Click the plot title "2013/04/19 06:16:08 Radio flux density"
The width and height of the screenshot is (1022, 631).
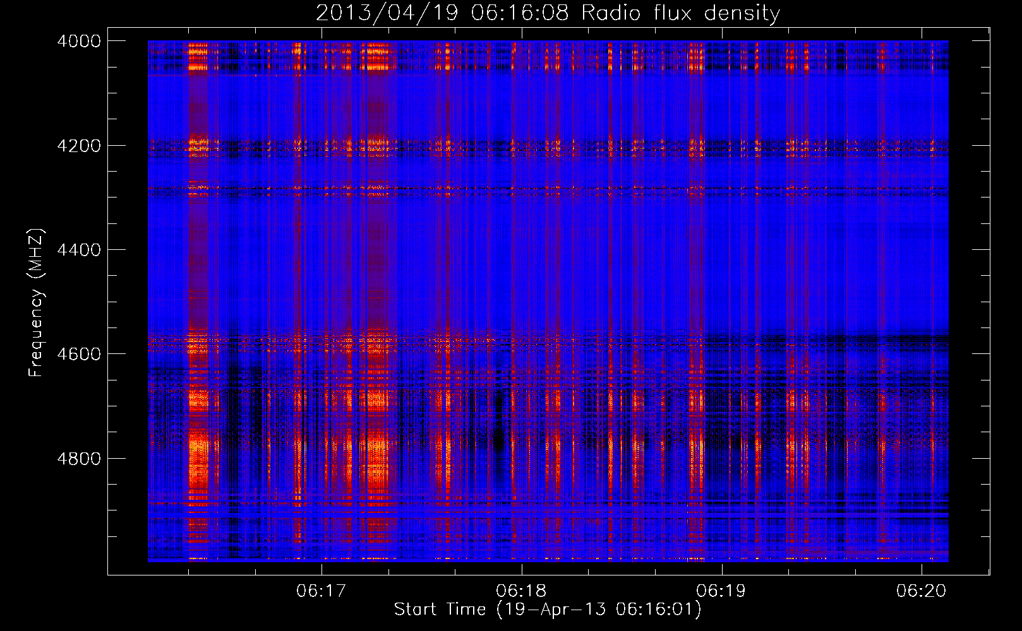tap(548, 13)
